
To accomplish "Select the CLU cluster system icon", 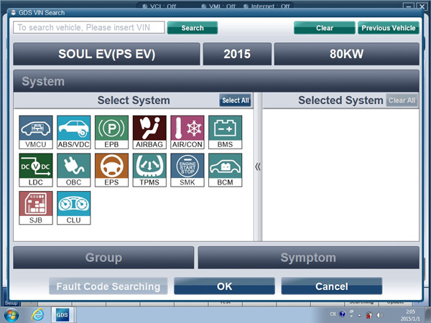I will 74,208.
